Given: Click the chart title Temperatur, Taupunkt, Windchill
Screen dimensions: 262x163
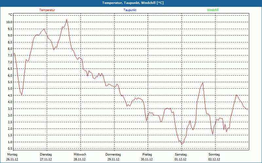Looking at the screenshot, I should [x=133, y=3].
